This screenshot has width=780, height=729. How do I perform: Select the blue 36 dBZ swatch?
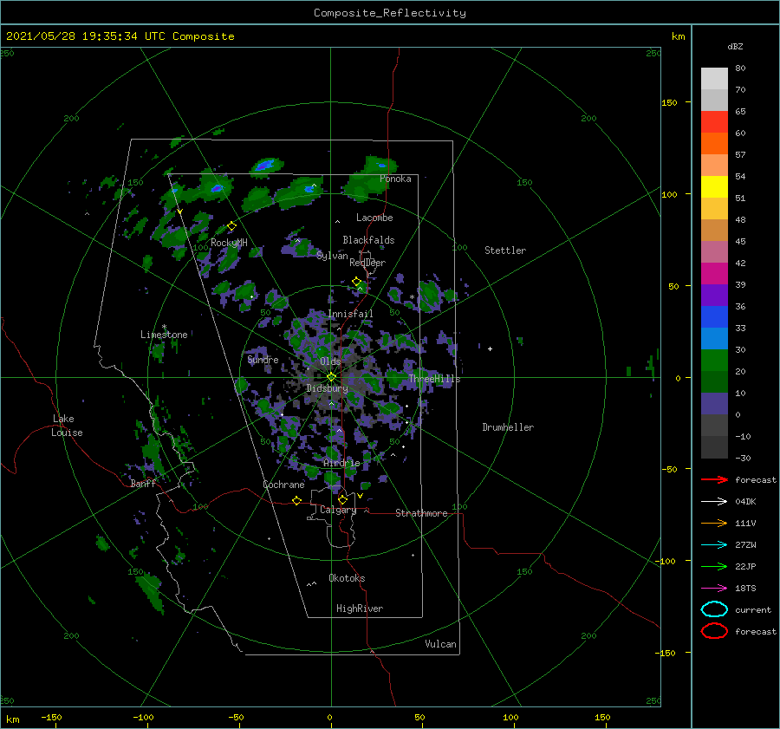pos(714,316)
